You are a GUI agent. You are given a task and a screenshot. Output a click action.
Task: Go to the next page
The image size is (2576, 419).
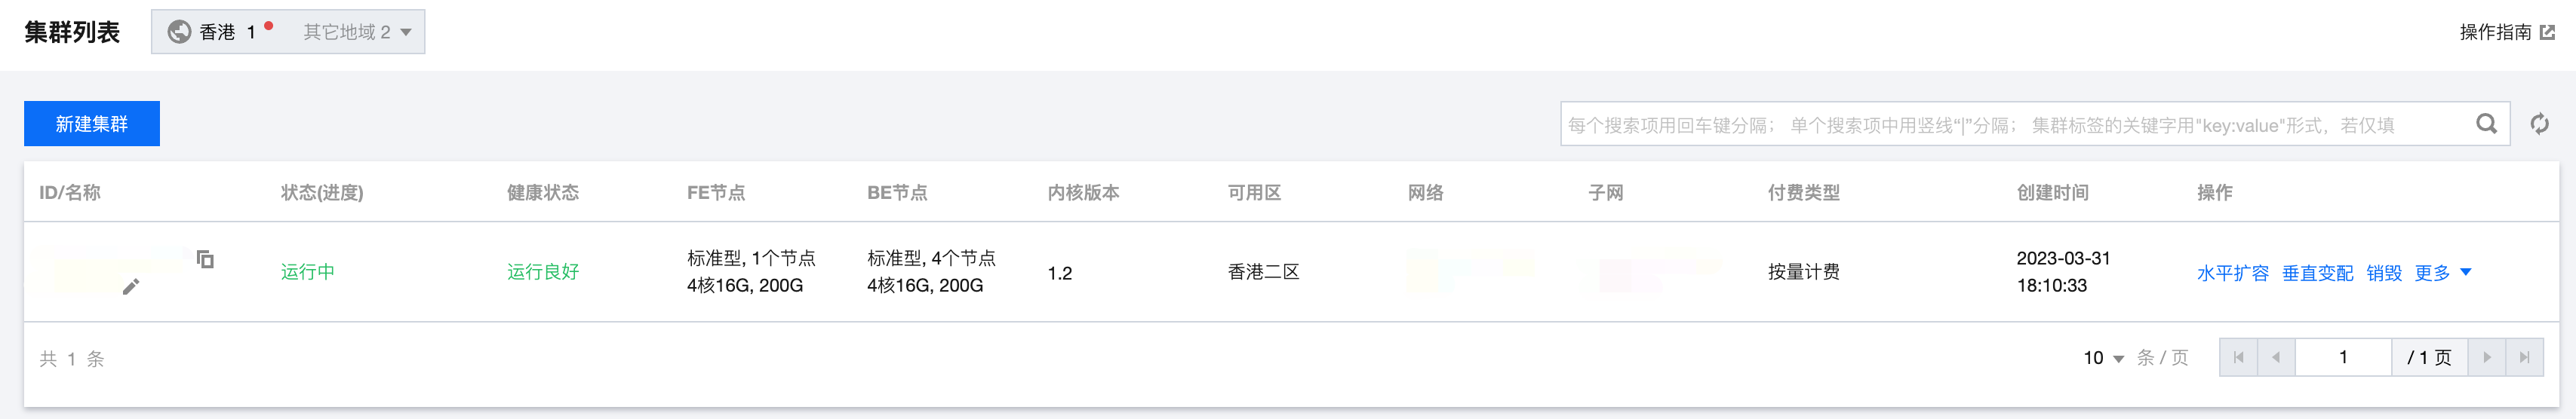point(2487,357)
